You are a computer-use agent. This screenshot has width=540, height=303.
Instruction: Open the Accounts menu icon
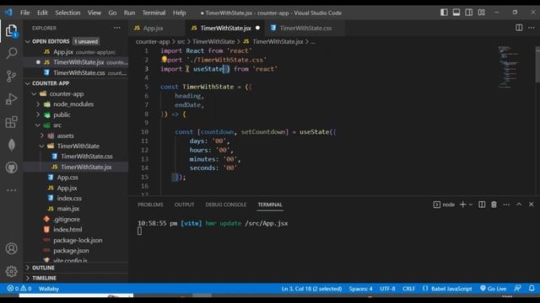[11, 248]
